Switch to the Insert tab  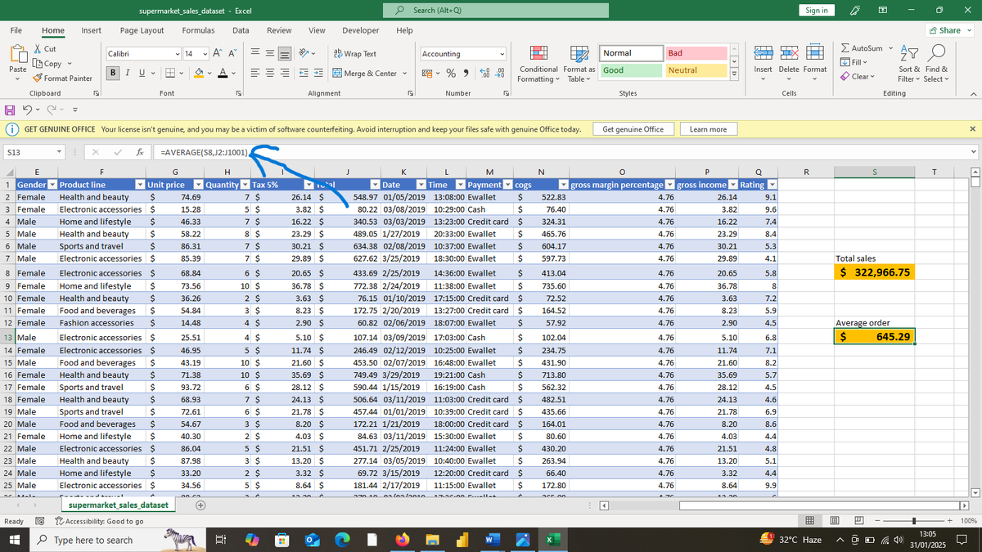coord(91,30)
